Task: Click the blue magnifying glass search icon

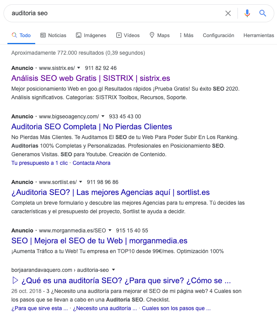Action: pos(263,13)
